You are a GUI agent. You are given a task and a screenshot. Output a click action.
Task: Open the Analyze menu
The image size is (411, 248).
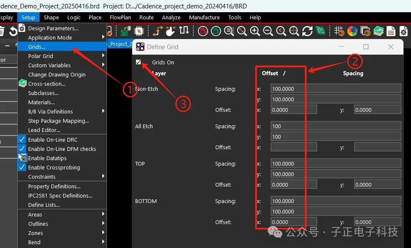click(x=171, y=17)
